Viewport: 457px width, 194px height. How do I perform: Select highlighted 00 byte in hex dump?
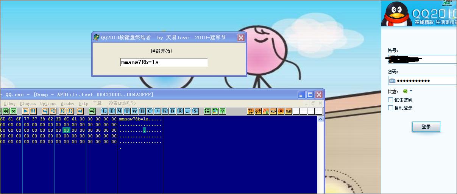[66, 130]
